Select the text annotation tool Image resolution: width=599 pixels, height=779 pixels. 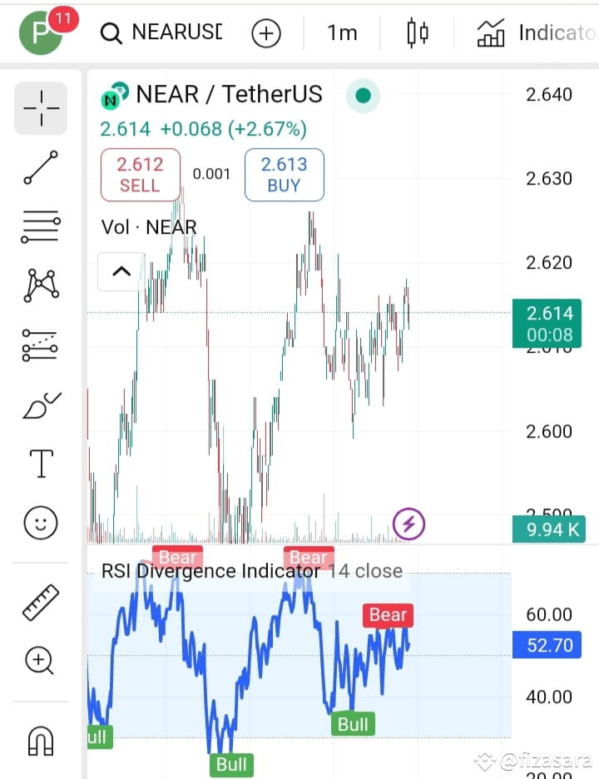pos(42,464)
